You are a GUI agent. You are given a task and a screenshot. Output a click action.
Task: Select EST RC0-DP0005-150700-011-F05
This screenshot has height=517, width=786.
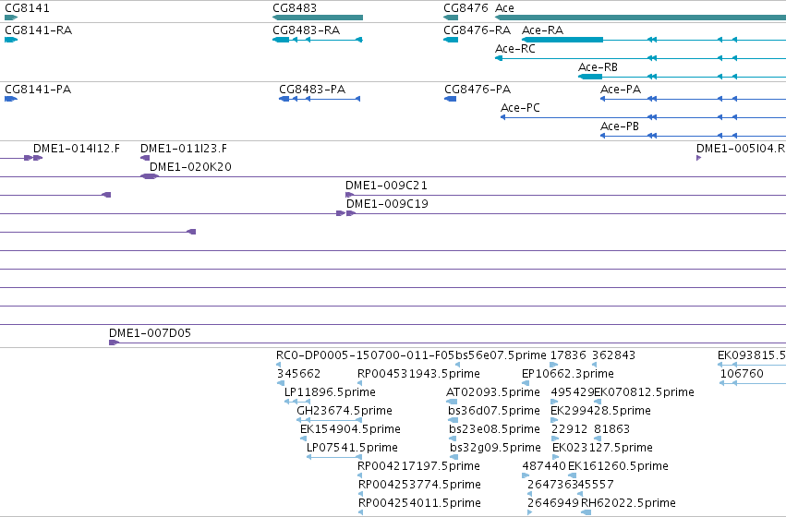[x=366, y=355]
